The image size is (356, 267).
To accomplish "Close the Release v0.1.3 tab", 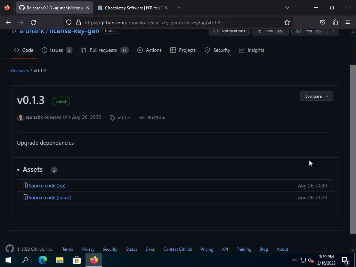I will pyautogui.click(x=88, y=8).
